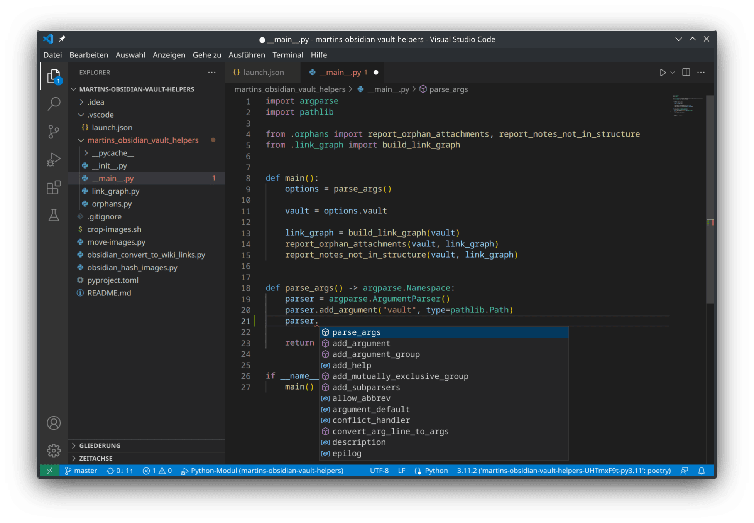Image resolution: width=754 pixels, height=523 pixels.
Task: Open the Extensions view
Action: (x=54, y=187)
